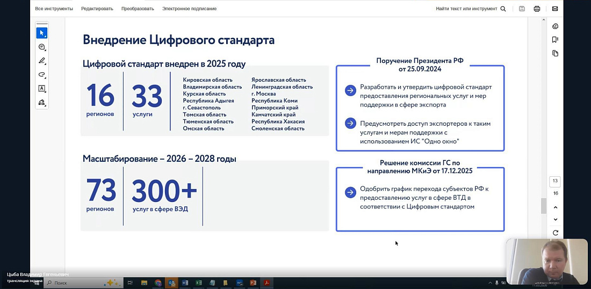Screen dimensions: 591x289
Task: Click the save file icon
Action: 522,9
